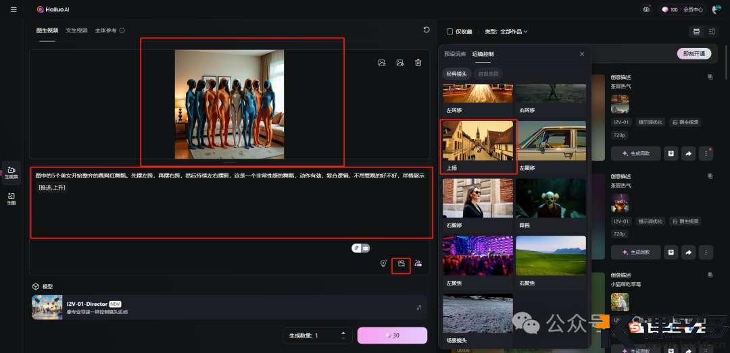Screen dimensions: 730x353
Task: Open the I2V-01-Director model selector
Action: point(230,307)
